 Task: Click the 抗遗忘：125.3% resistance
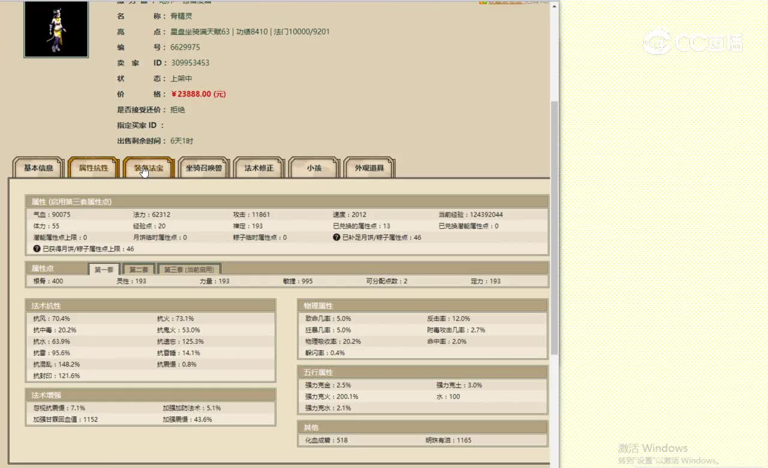click(181, 341)
